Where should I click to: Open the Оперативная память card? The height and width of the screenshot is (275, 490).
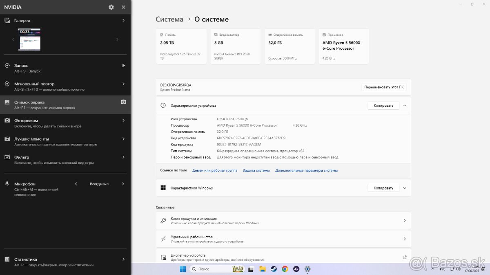tap(290, 46)
